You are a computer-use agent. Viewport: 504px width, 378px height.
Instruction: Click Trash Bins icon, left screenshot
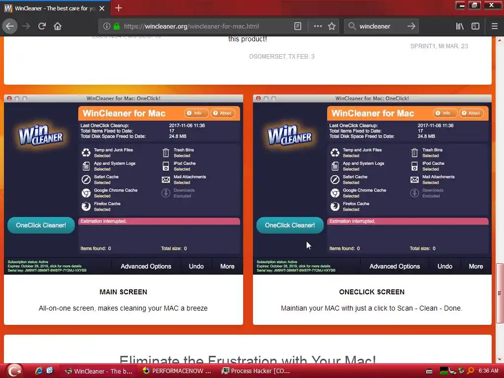point(165,153)
